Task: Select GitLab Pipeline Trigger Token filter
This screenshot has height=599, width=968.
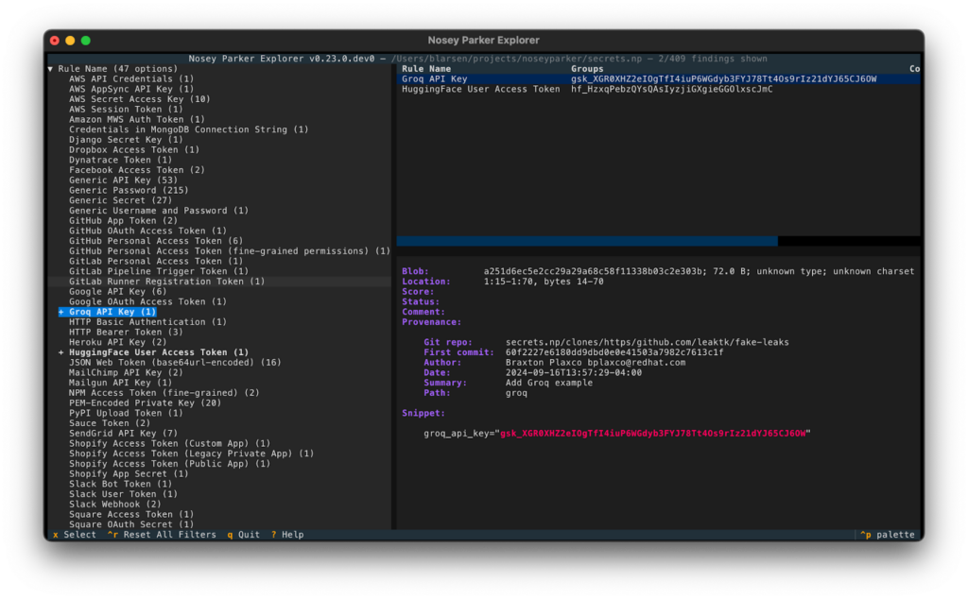Action: click(158, 271)
